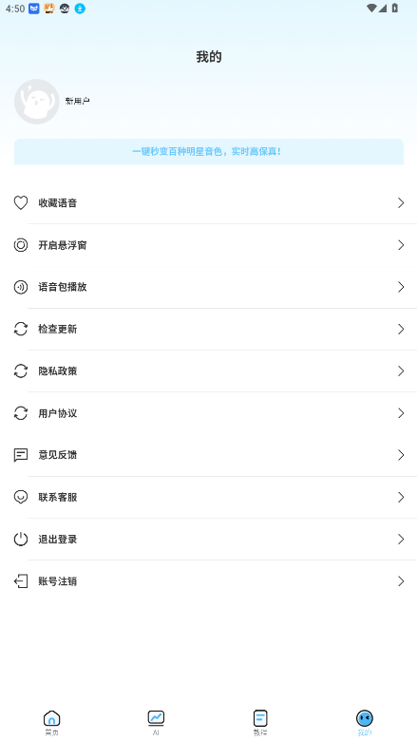This screenshot has width=417, height=741.
Task: Tap the exit-door icon for 账号注销
Action: [20, 581]
